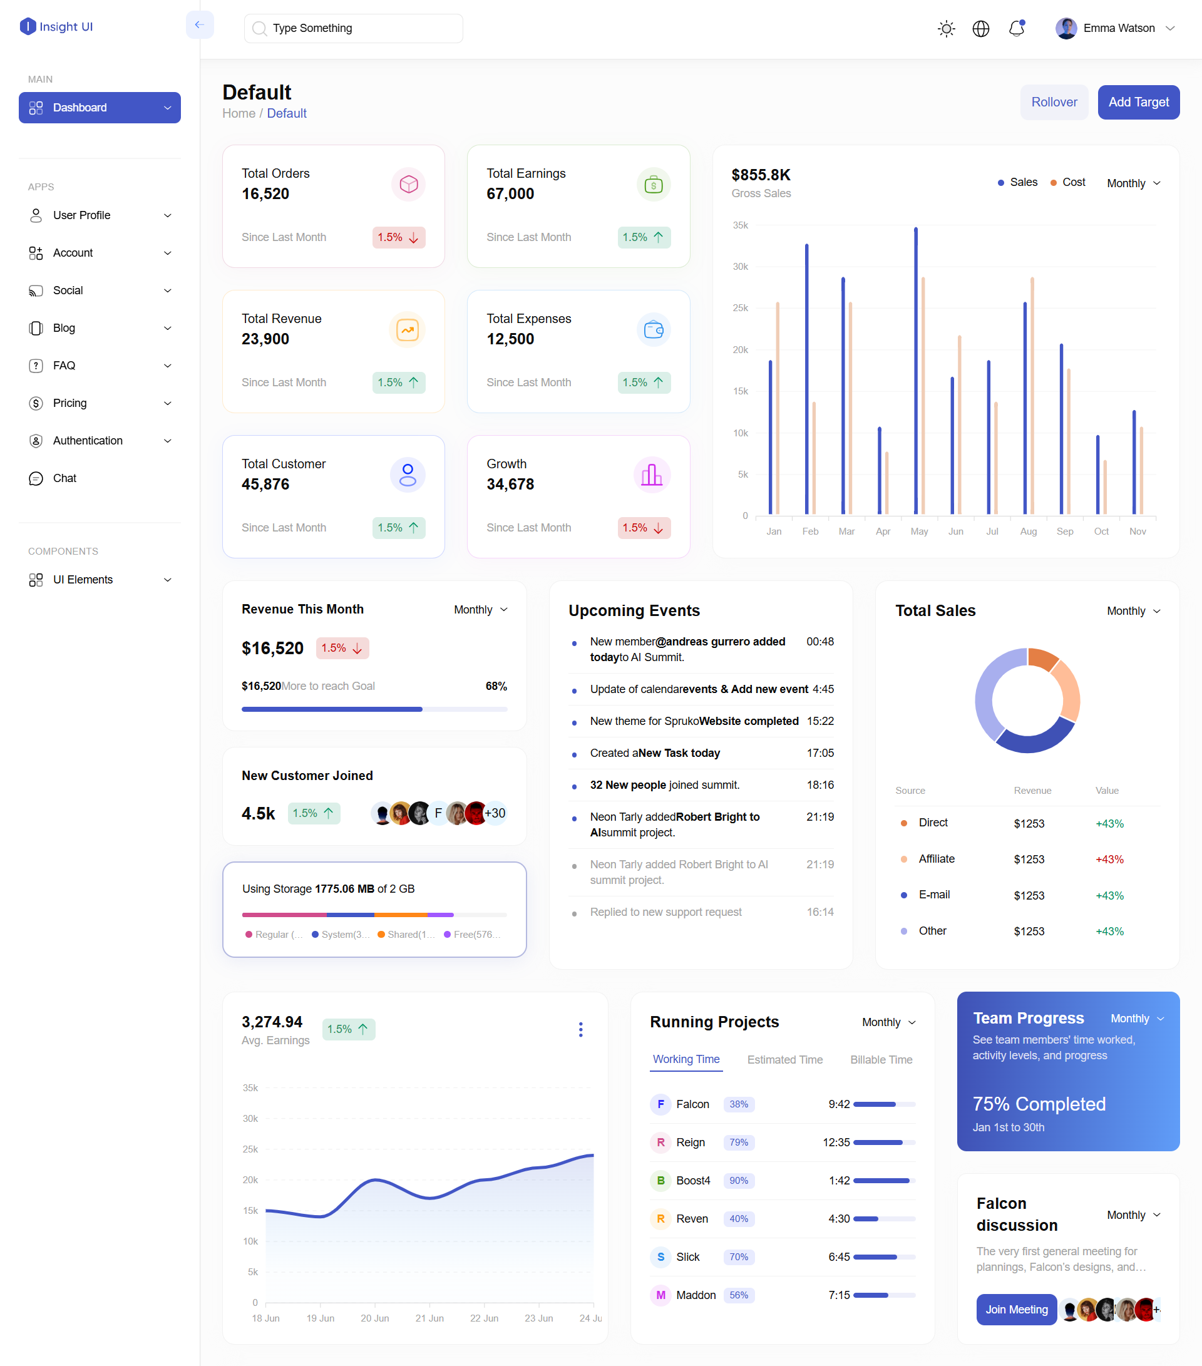Screen dimensions: 1202x1366
Task: Open three-dot menu on Avg. Earnings
Action: pos(580,1029)
